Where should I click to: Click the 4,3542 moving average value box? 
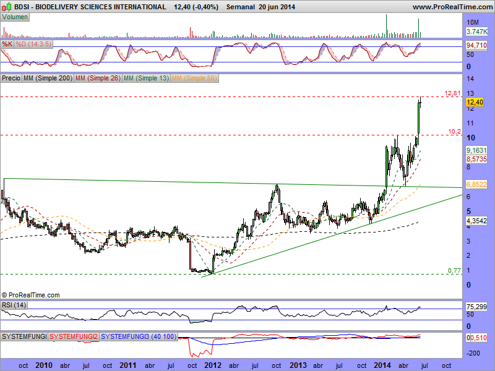click(476, 221)
